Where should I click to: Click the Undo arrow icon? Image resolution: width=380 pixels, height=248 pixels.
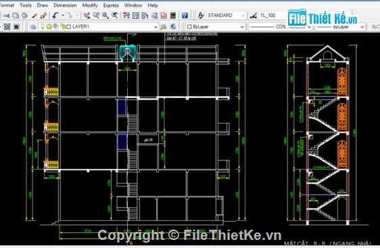tap(55, 16)
